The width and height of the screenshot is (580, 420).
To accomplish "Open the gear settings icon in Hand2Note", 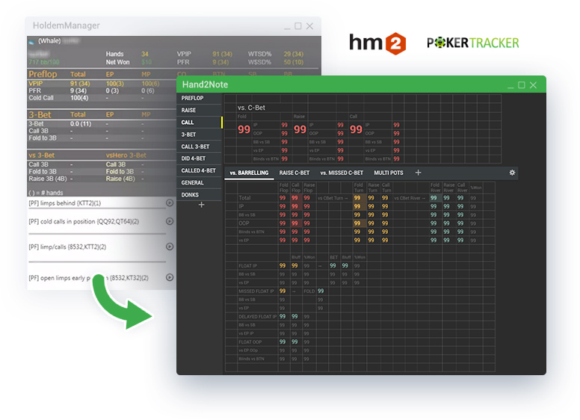I will point(512,173).
